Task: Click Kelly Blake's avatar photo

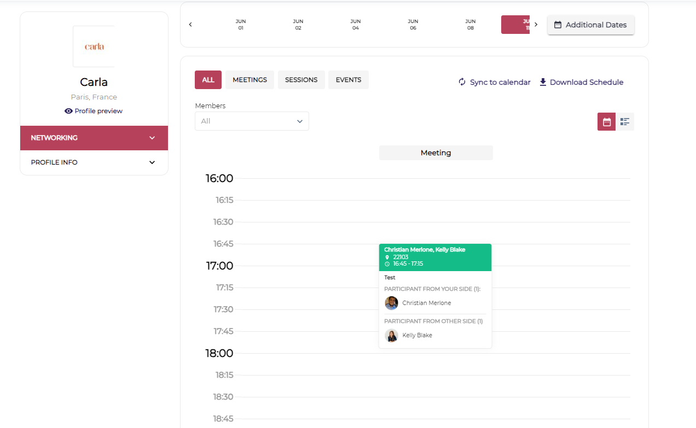Action: [x=391, y=335]
